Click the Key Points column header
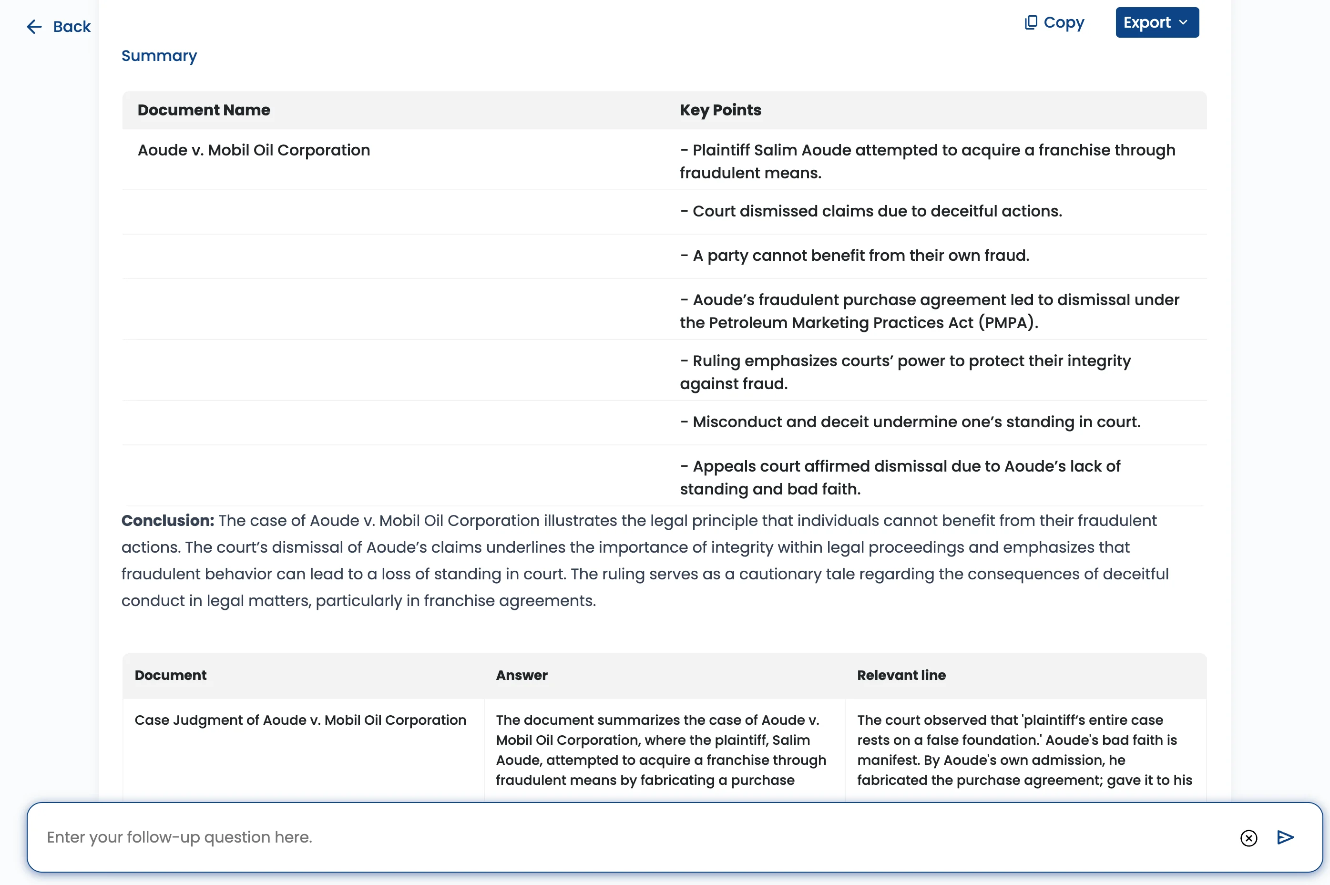This screenshot has height=885, width=1330. pos(720,110)
